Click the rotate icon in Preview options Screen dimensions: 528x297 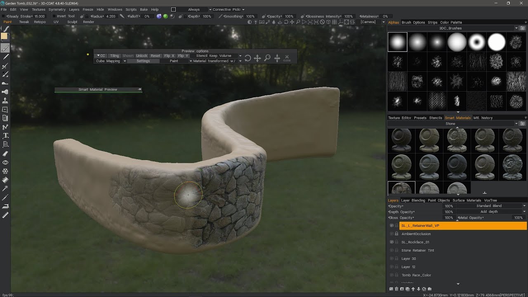point(247,58)
